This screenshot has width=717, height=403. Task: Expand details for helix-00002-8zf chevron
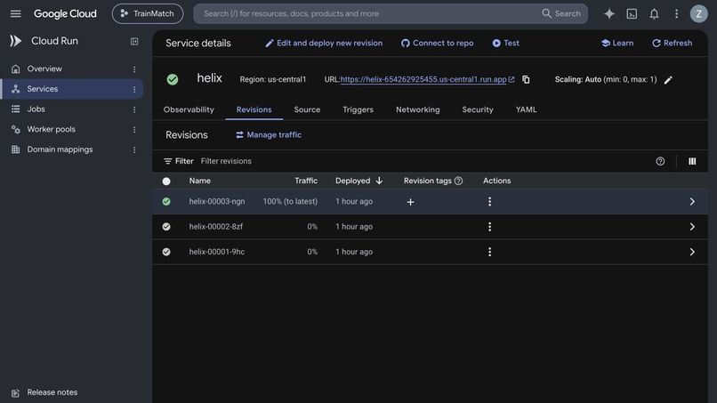pyautogui.click(x=692, y=227)
